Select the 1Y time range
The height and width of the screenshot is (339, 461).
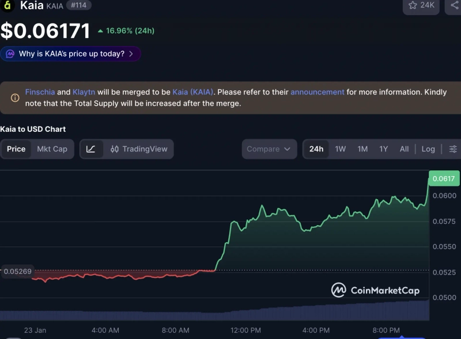(x=384, y=149)
